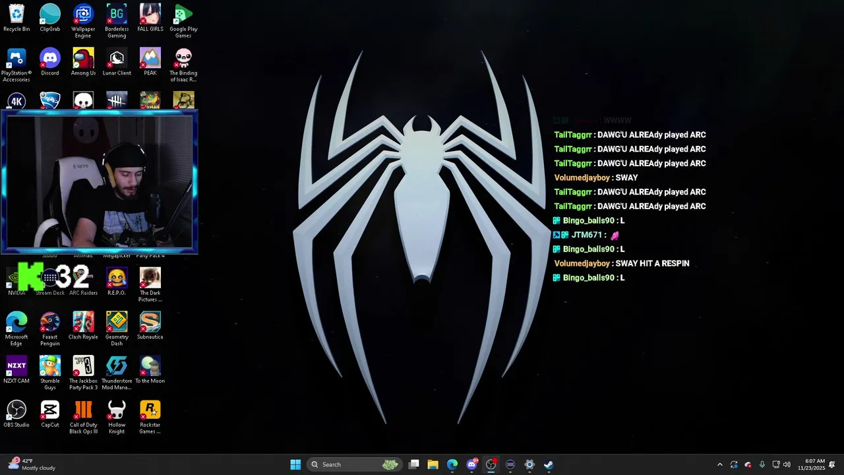The height and width of the screenshot is (475, 844).
Task: Open the Recycle Bin desktop icon
Action: [16, 18]
